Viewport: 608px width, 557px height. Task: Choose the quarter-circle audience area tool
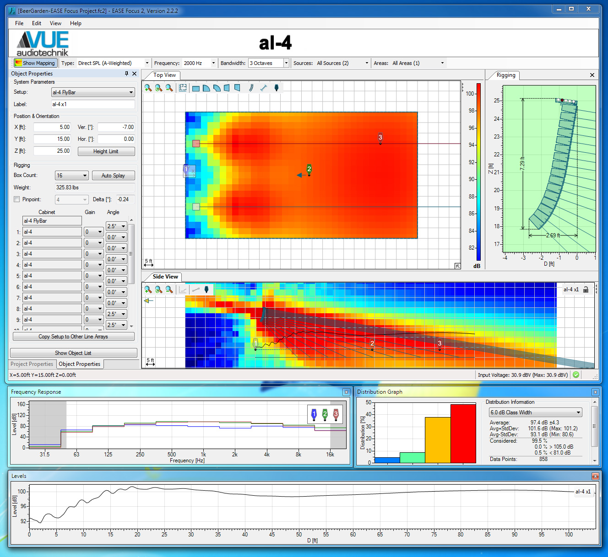(206, 88)
